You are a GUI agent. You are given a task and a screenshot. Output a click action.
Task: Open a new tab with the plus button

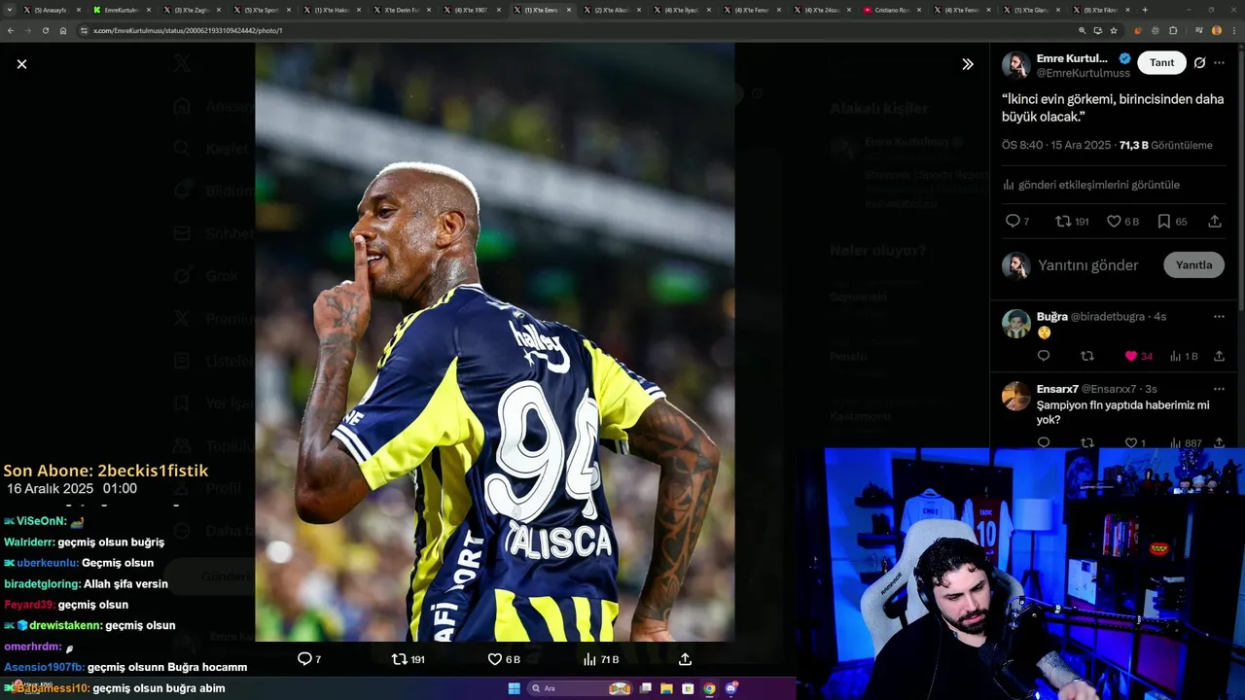[x=1145, y=10]
